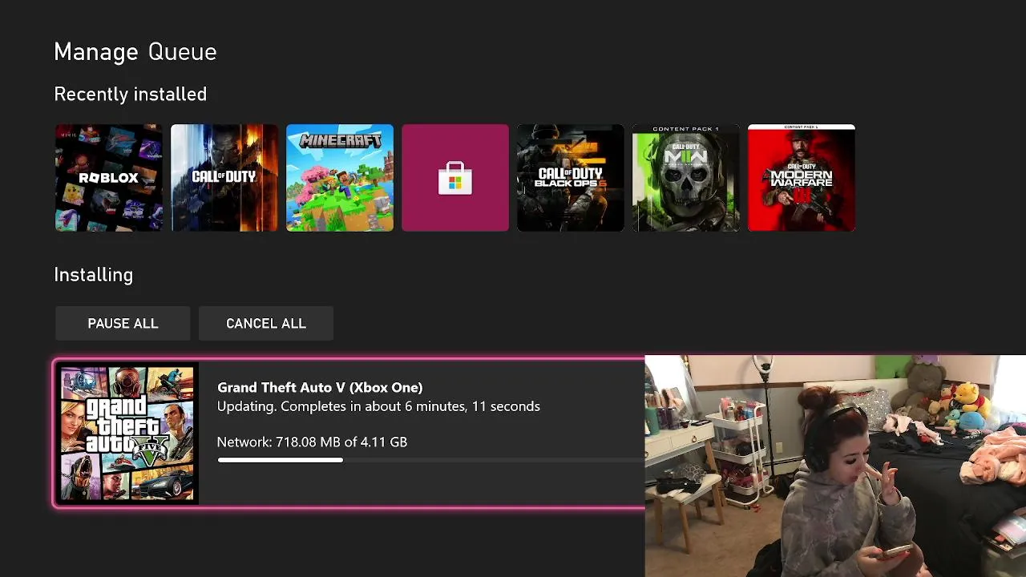Click the CANCEL ALL button
The width and height of the screenshot is (1026, 577).
265,323
